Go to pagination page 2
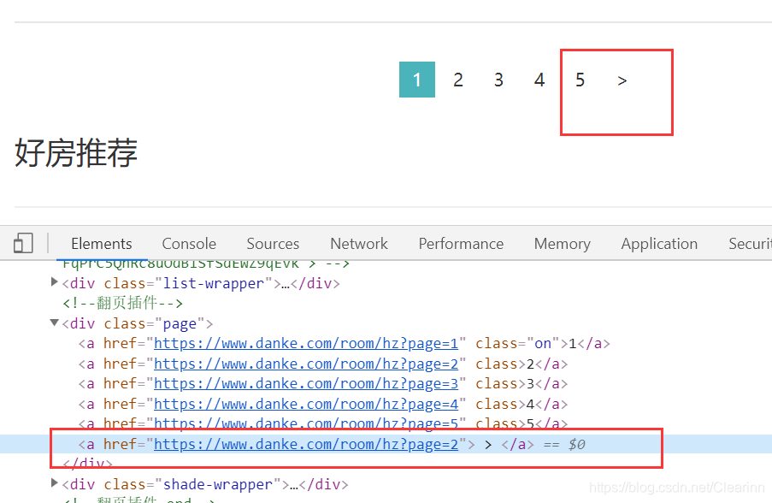Viewport: 772px width, 503px height. [458, 80]
